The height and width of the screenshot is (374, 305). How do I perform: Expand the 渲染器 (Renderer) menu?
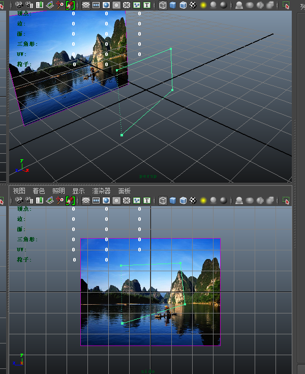[101, 191]
